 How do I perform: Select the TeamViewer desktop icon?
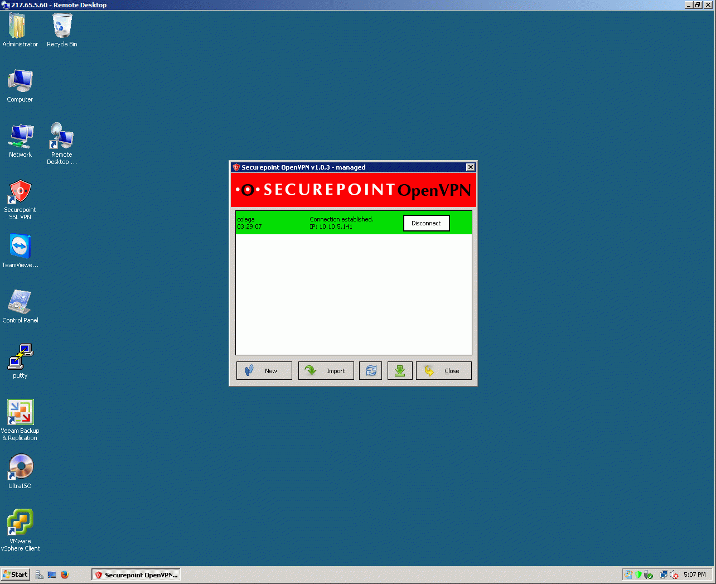(x=20, y=250)
